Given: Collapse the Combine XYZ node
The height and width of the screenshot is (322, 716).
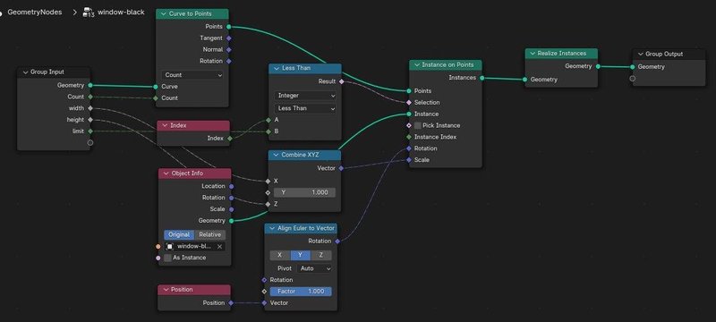Looking at the screenshot, I should pos(277,155).
